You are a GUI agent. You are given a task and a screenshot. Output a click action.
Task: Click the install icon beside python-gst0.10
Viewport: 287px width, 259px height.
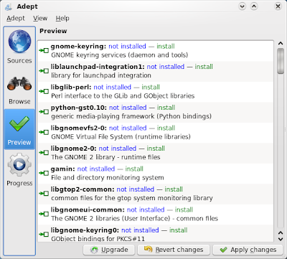coord(44,112)
